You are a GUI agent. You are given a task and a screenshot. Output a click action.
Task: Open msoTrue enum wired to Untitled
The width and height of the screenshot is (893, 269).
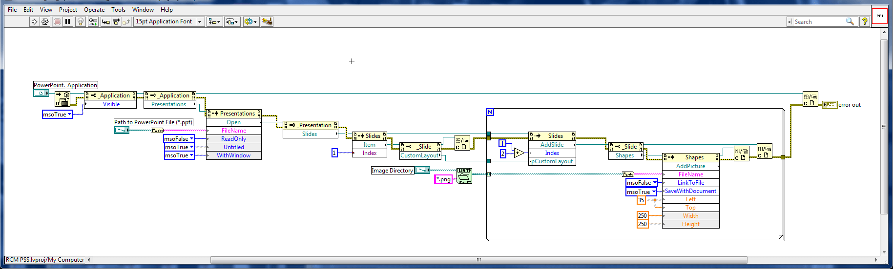[179, 147]
